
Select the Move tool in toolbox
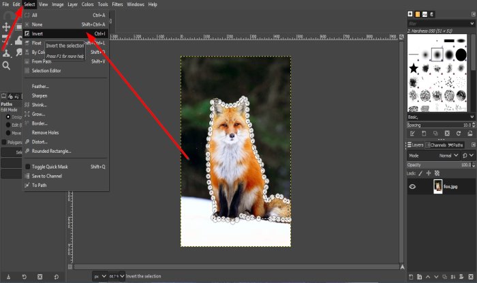pyautogui.click(x=6, y=27)
